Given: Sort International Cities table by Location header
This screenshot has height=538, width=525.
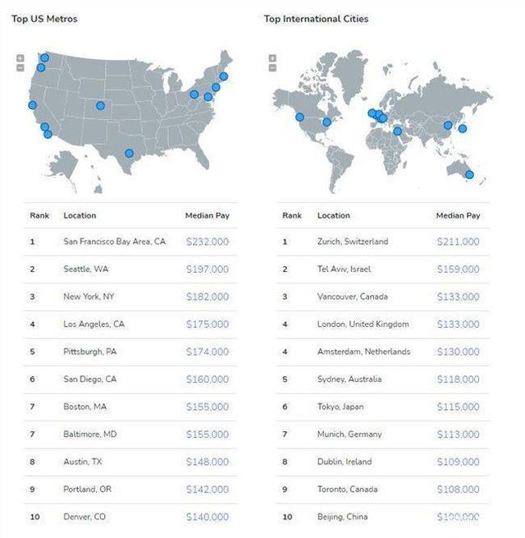Looking at the screenshot, I should (334, 215).
